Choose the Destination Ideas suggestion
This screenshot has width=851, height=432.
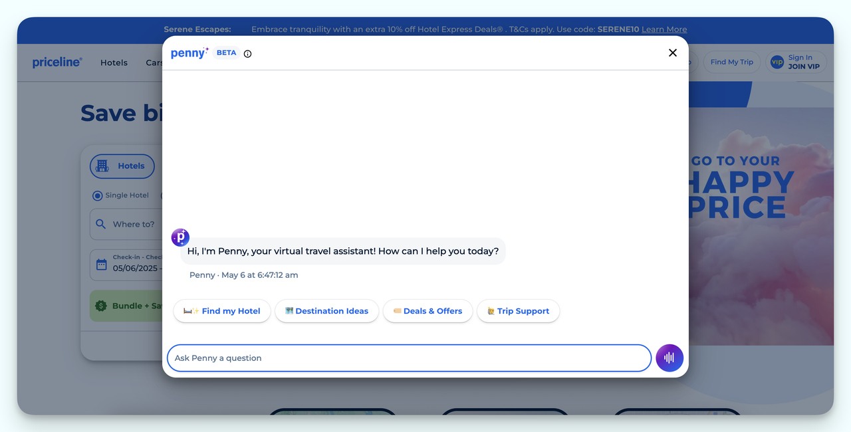coord(326,311)
